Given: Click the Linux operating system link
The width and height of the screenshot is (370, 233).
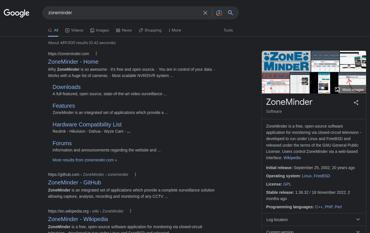Looking at the screenshot, I should click(307, 176).
